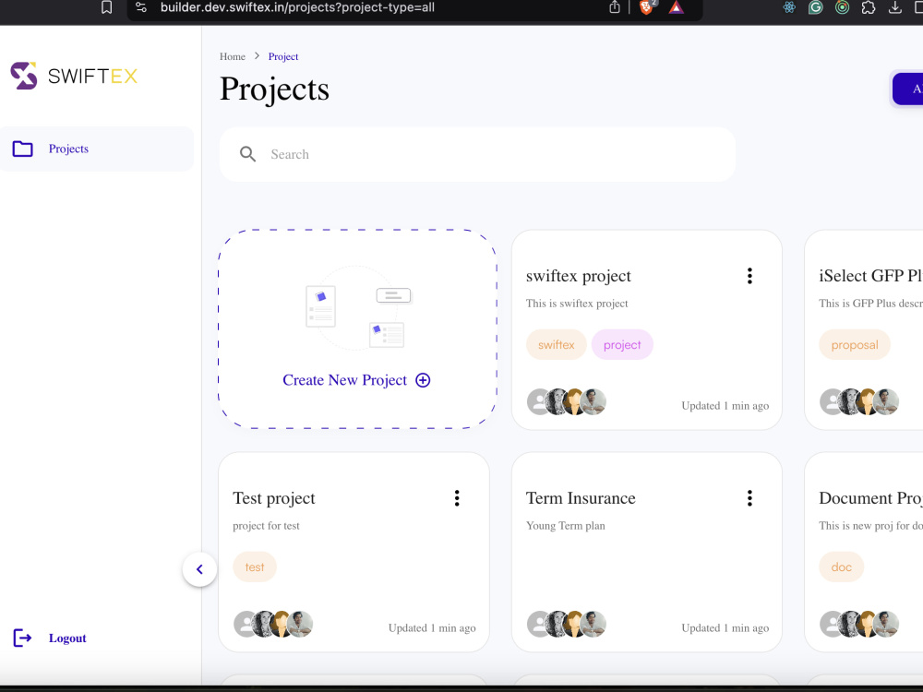The height and width of the screenshot is (692, 923).
Task: Click the Swiftex logo
Action: tap(74, 76)
